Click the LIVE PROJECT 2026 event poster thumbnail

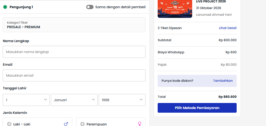pyautogui.click(x=175, y=9)
